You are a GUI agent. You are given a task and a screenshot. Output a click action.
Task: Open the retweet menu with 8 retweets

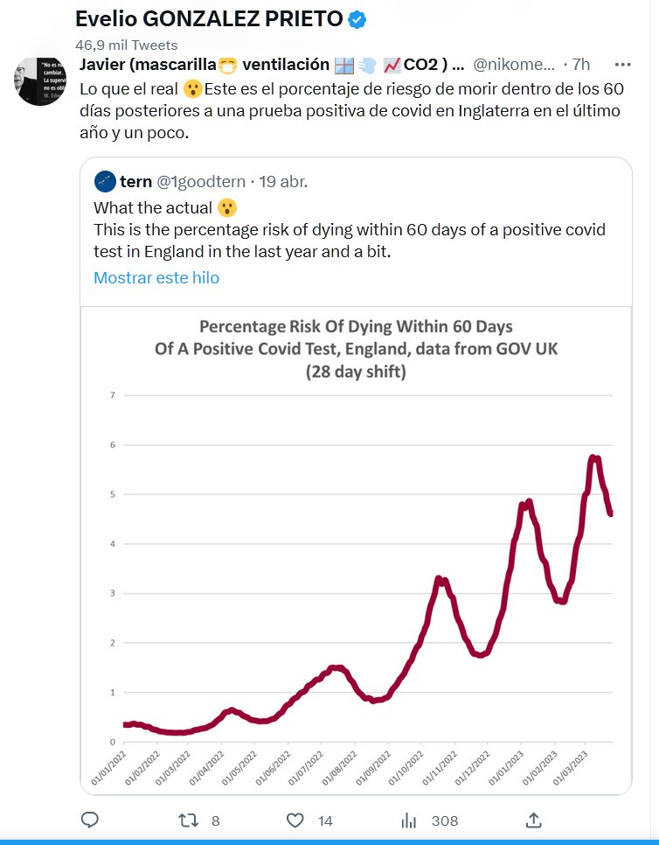[x=188, y=820]
